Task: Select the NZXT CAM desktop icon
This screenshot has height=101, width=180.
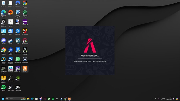Action: [25, 22]
